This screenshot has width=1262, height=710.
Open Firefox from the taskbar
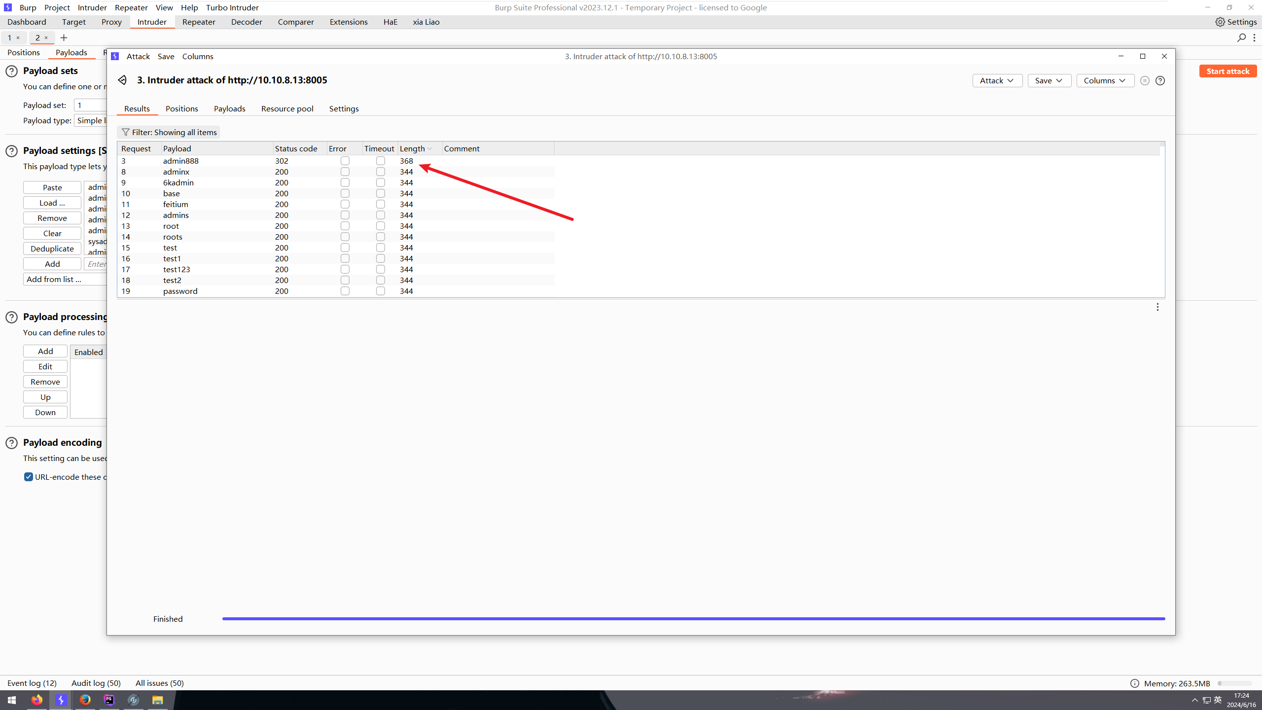36,700
